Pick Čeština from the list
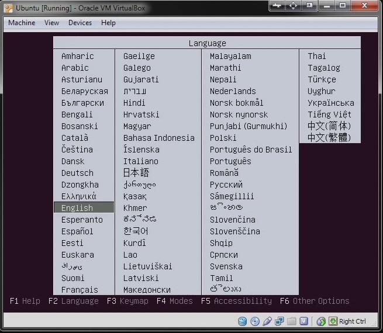The image size is (383, 333). point(77,150)
